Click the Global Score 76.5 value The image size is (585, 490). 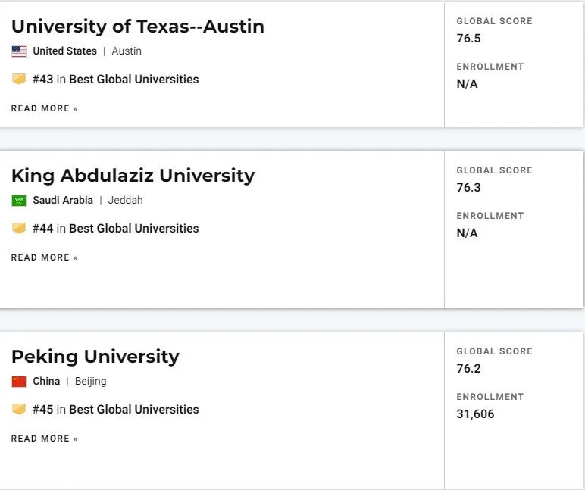coord(468,38)
